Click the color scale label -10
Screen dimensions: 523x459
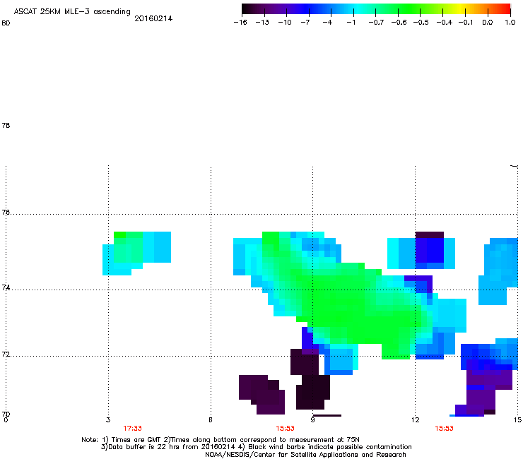[285, 23]
